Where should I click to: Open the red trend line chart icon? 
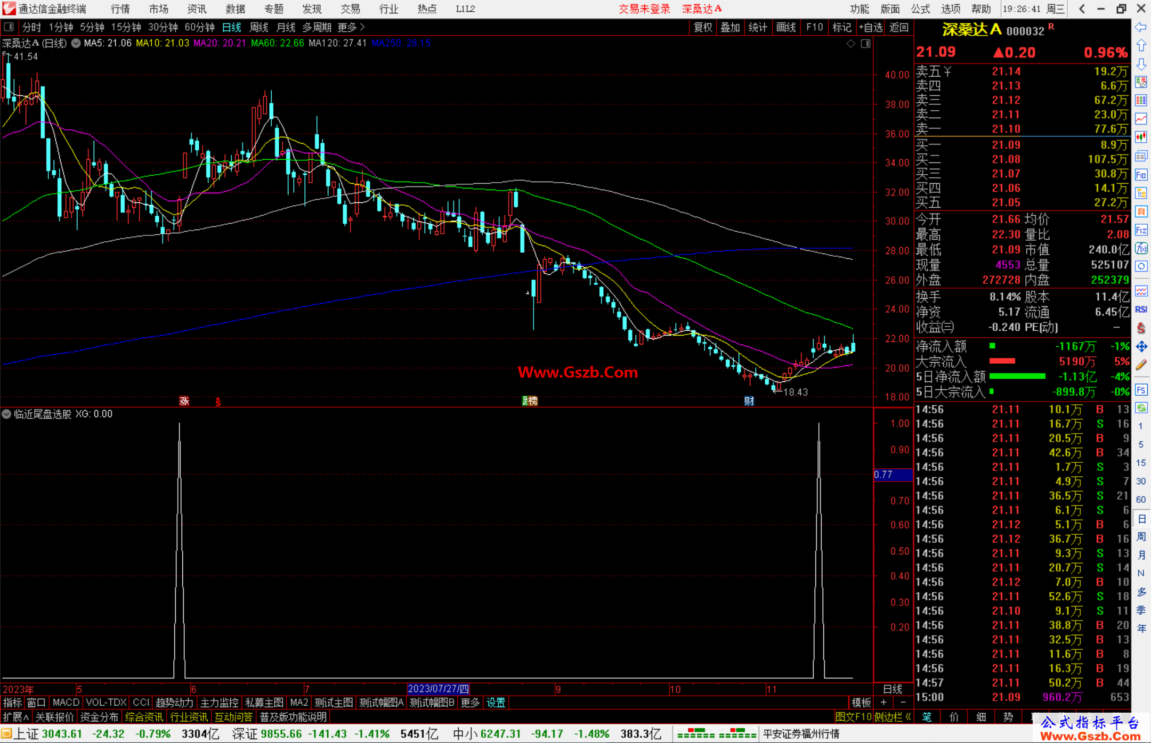click(1141, 119)
